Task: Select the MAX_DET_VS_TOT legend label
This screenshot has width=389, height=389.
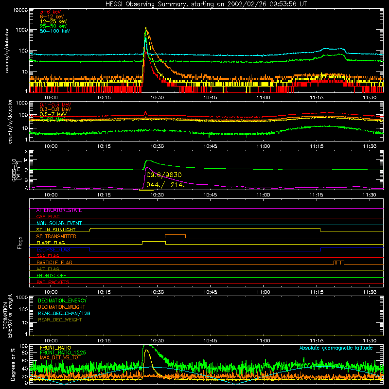Action: 60,357
